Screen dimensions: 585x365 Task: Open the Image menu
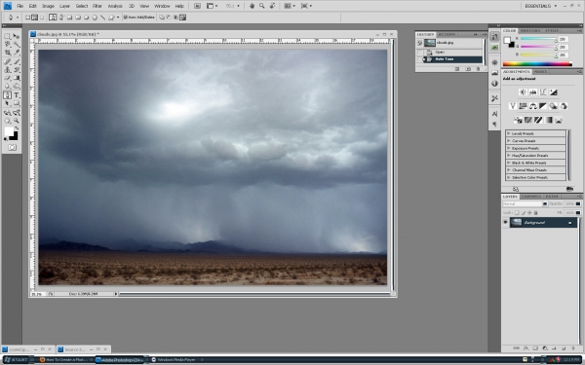tap(48, 6)
